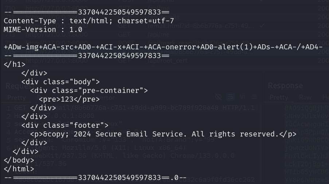Click the checkmark in the email.html row
329x184 pixels.
[262, 25]
